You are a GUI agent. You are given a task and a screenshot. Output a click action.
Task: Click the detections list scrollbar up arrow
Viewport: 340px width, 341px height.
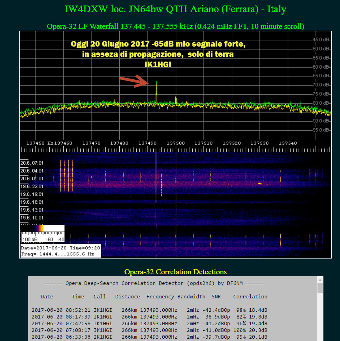320,280
